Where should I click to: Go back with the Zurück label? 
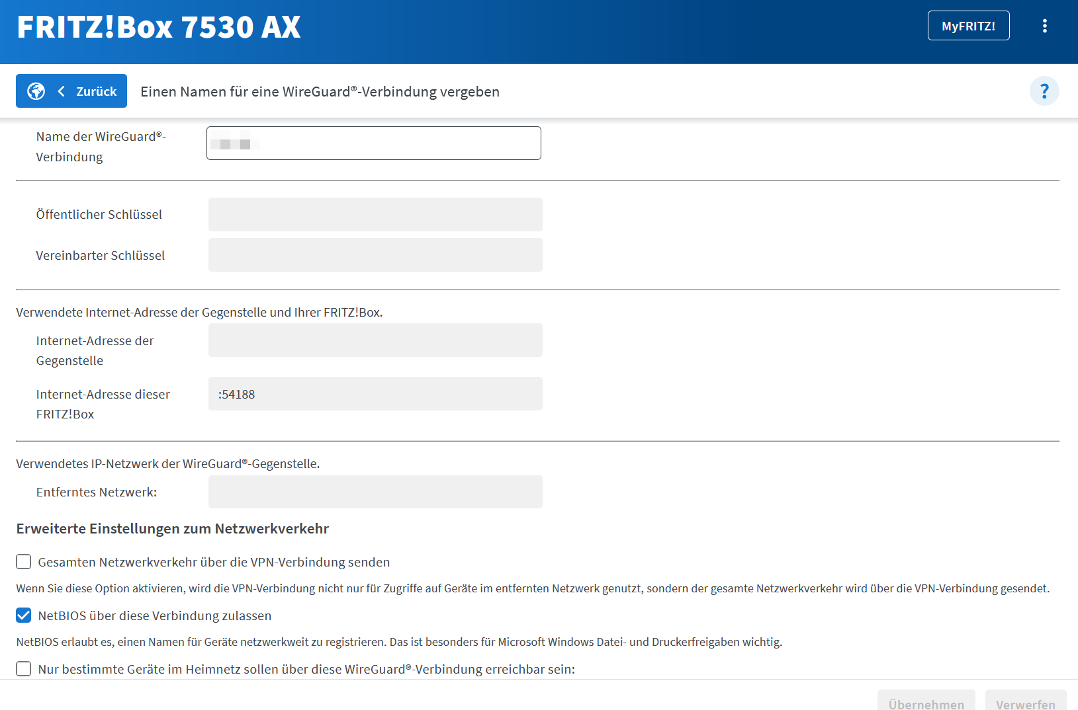point(96,91)
